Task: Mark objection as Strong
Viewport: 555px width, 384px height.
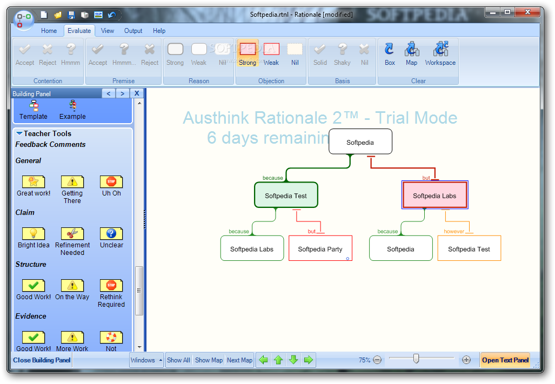Action: tap(248, 54)
